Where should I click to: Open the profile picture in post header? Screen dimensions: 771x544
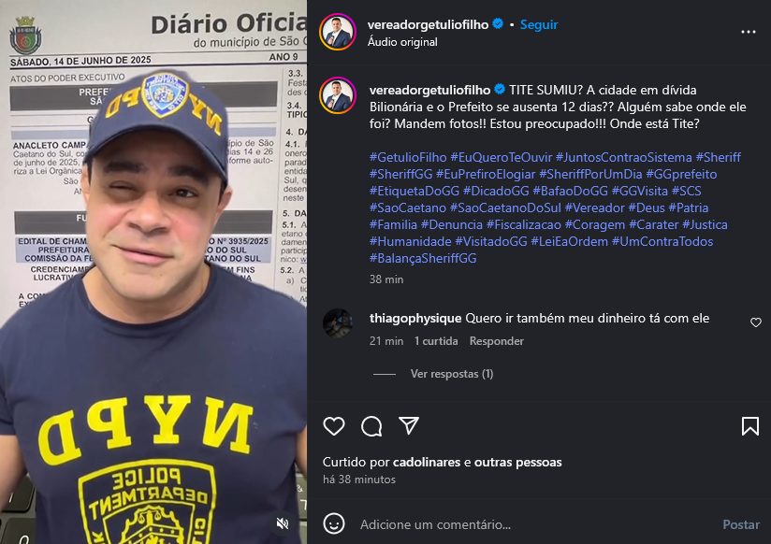(337, 32)
